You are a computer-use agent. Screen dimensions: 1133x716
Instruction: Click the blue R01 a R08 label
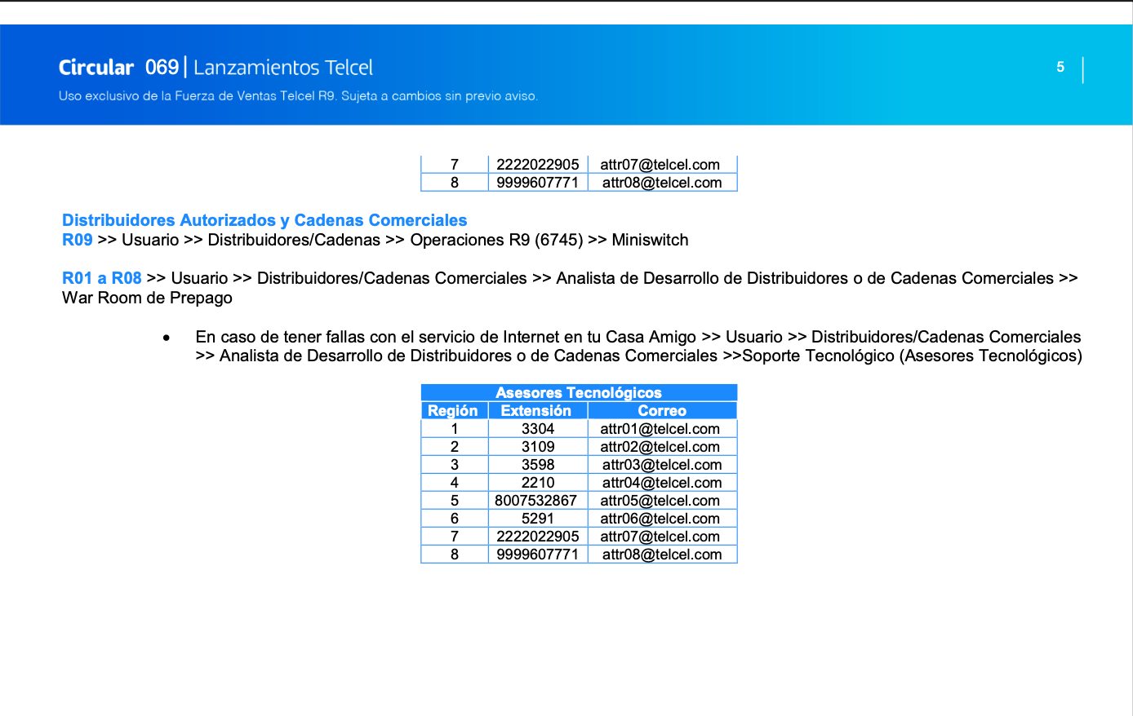tap(102, 278)
